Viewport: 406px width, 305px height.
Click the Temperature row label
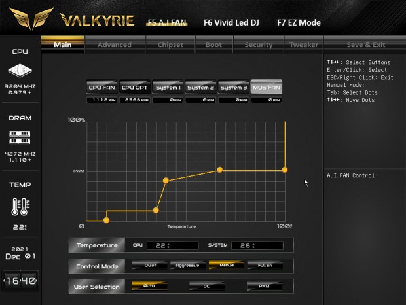[97, 245]
